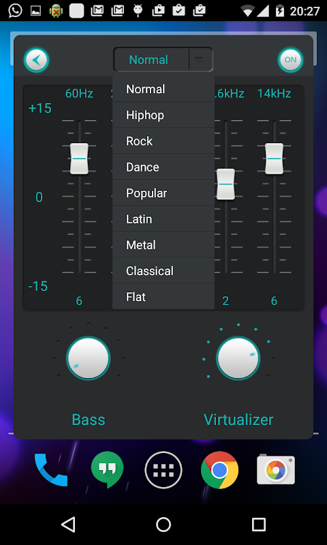Collapse the Normal preset dropdown arrow
This screenshot has width=327, height=545.
[x=200, y=60]
